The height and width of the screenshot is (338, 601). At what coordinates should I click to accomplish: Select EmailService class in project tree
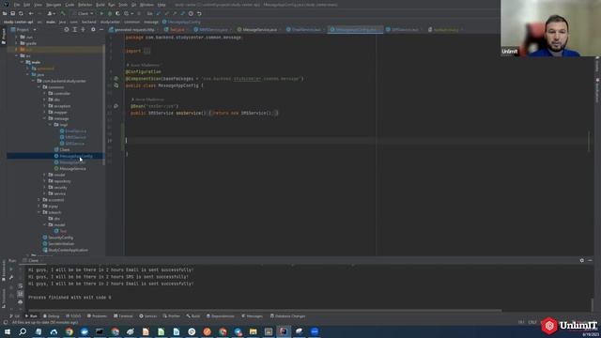tap(73, 131)
